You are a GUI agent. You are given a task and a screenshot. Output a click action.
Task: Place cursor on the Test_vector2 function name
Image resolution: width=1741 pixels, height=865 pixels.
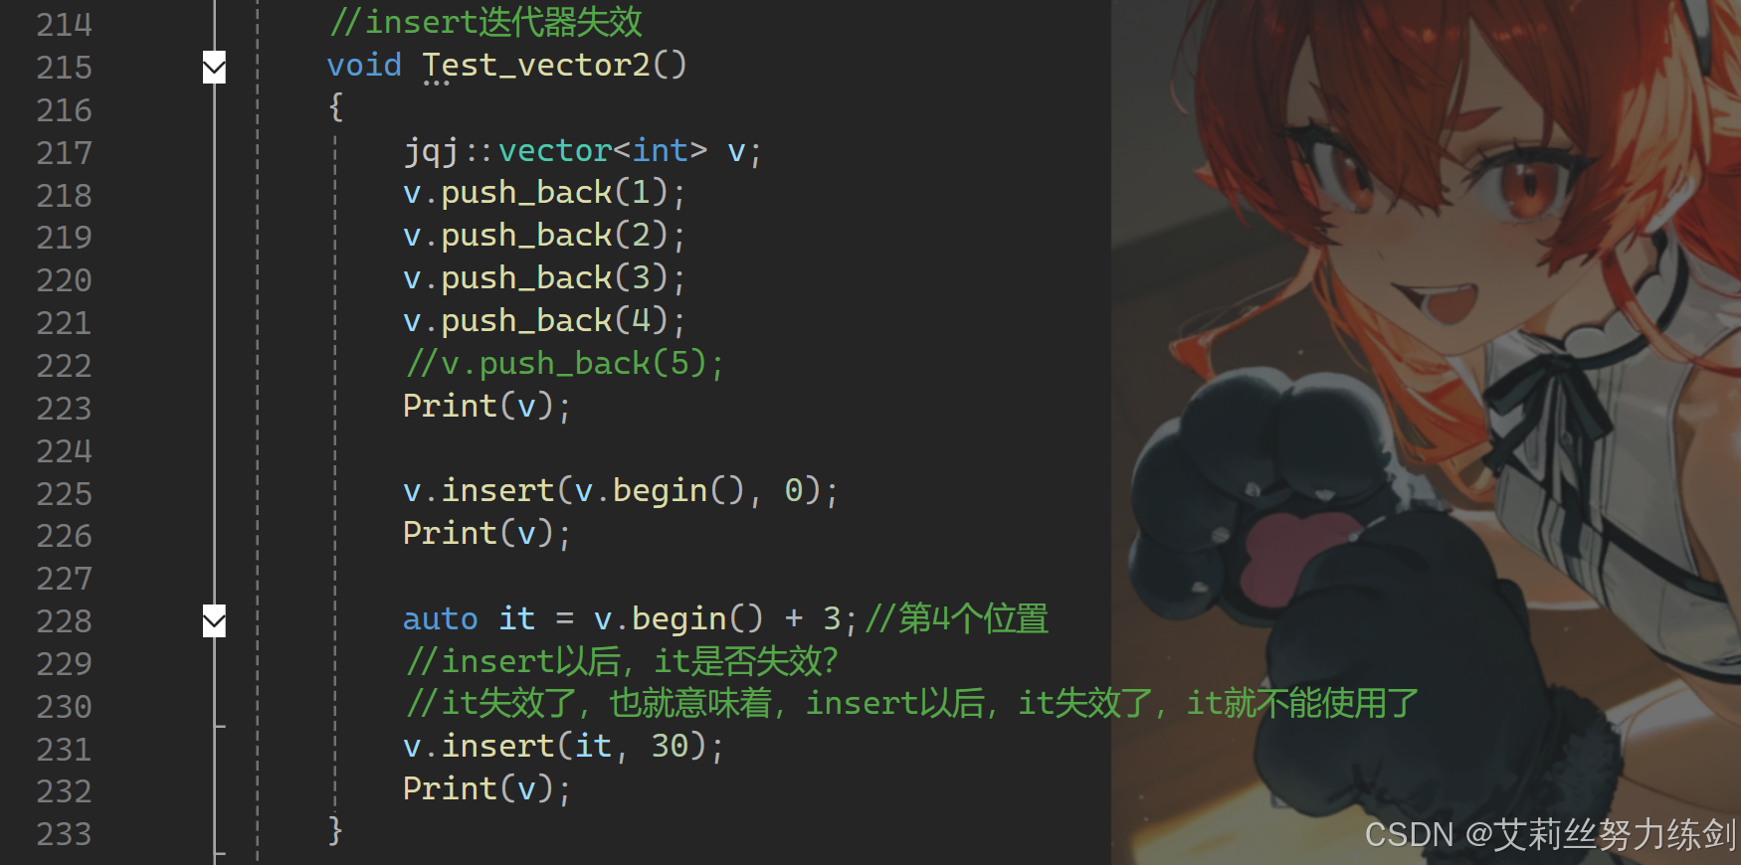[x=554, y=66]
